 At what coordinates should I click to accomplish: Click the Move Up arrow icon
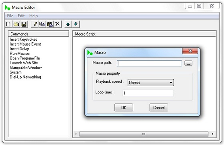tap(68, 24)
